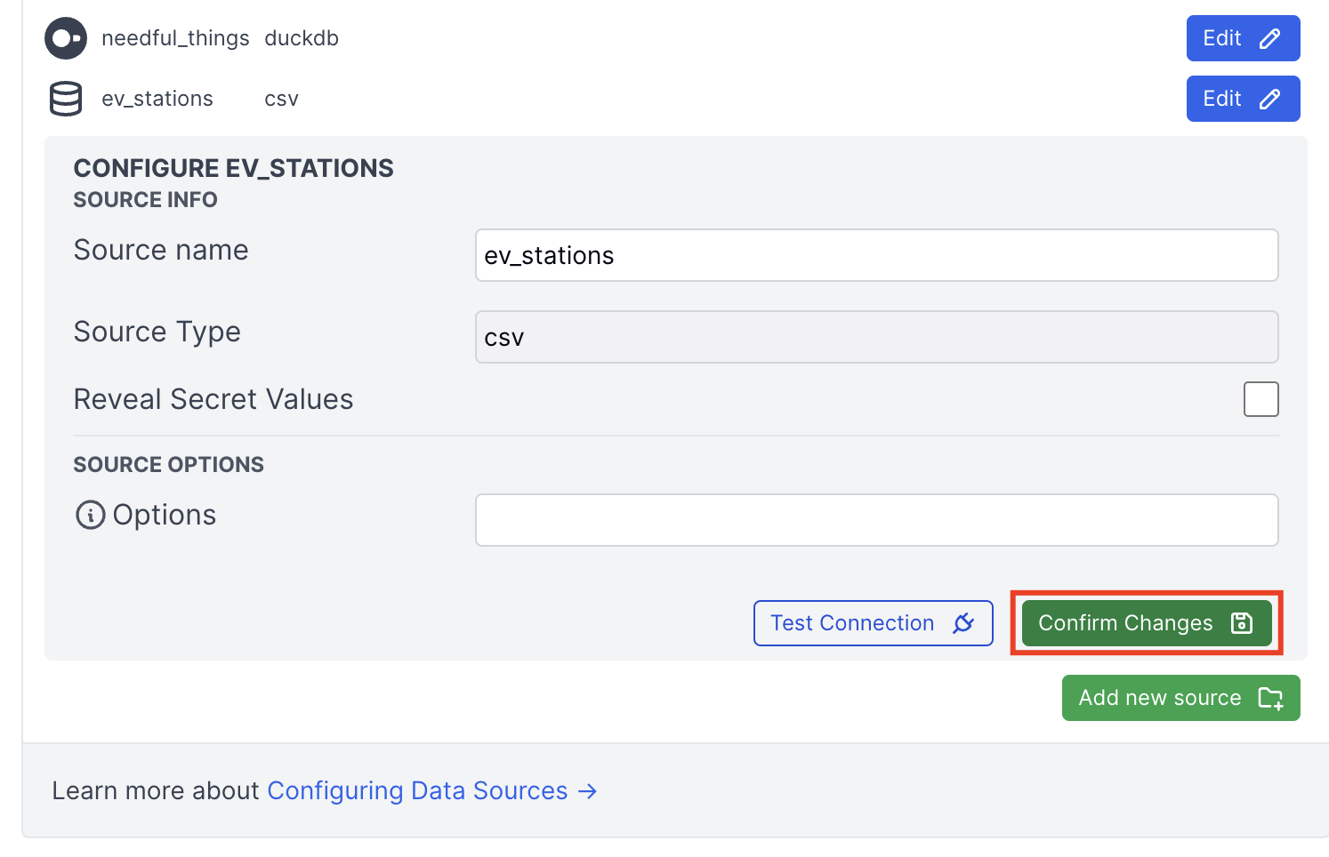The image size is (1329, 857).
Task: Click the Source Type field showing csv
Action: tap(876, 337)
